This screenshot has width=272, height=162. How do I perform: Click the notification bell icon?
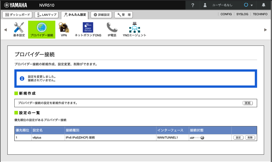click(263, 5)
